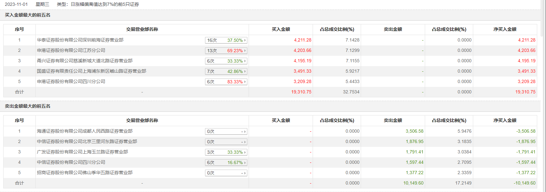Expand the 0次 box for 海通证券

(x=226, y=131)
